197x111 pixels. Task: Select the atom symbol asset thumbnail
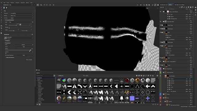tap(137, 92)
